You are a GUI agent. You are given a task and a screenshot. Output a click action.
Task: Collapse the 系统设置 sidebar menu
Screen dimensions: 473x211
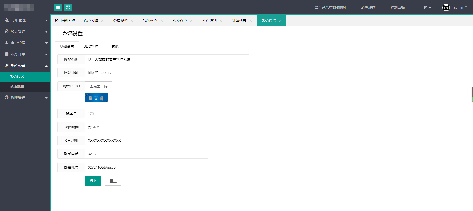[25, 66]
